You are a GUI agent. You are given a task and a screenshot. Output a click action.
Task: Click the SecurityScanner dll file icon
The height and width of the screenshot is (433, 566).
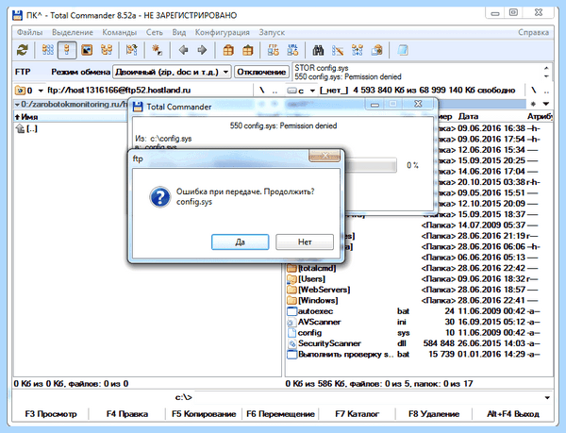click(x=291, y=343)
